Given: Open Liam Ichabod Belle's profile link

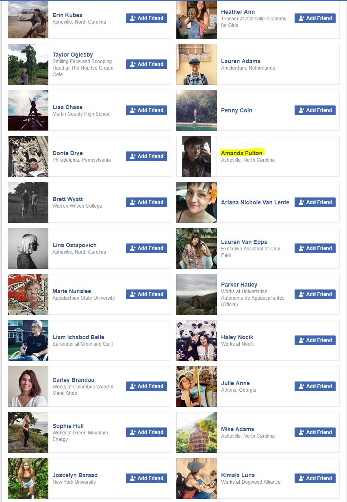Looking at the screenshot, I should click(78, 337).
